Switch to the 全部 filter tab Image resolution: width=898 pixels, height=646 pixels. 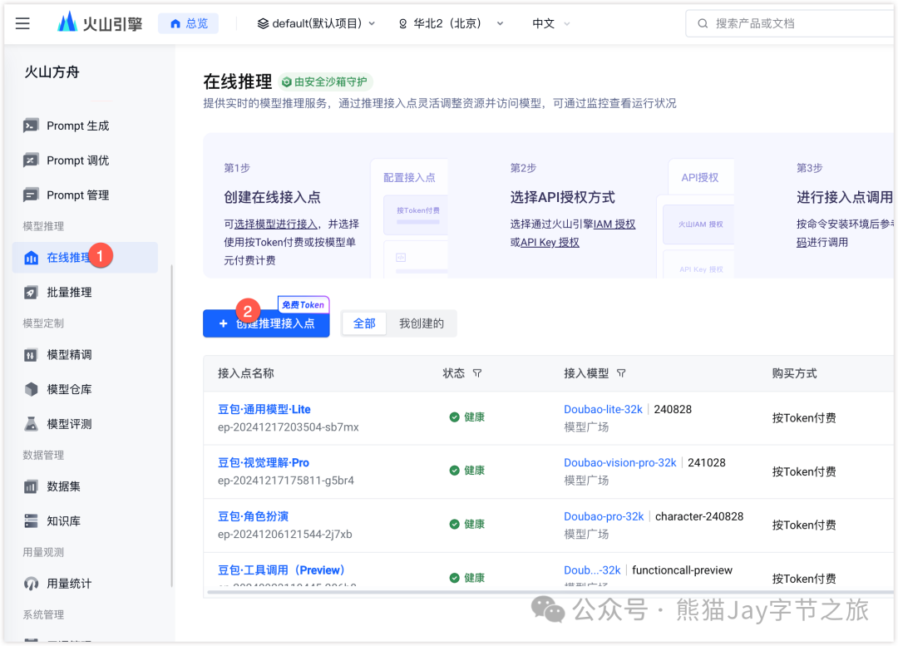pyautogui.click(x=364, y=323)
